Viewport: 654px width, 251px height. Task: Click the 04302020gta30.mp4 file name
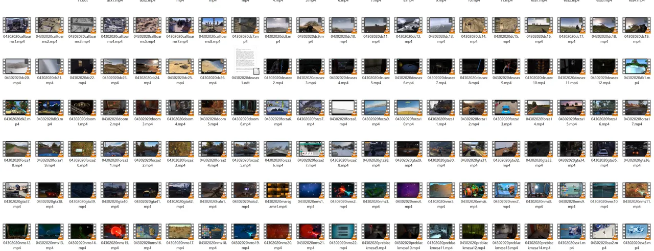[x=441, y=163]
